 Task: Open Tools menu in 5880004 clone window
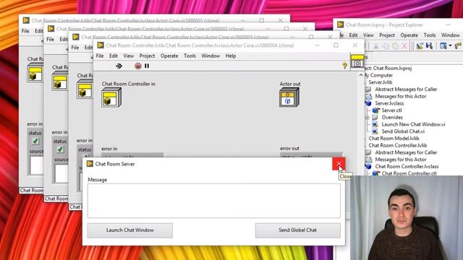[x=190, y=56]
